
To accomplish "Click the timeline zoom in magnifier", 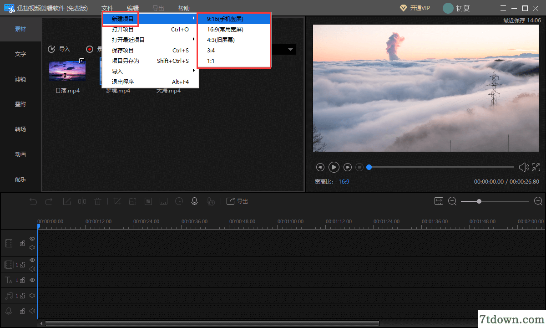I will 538,201.
